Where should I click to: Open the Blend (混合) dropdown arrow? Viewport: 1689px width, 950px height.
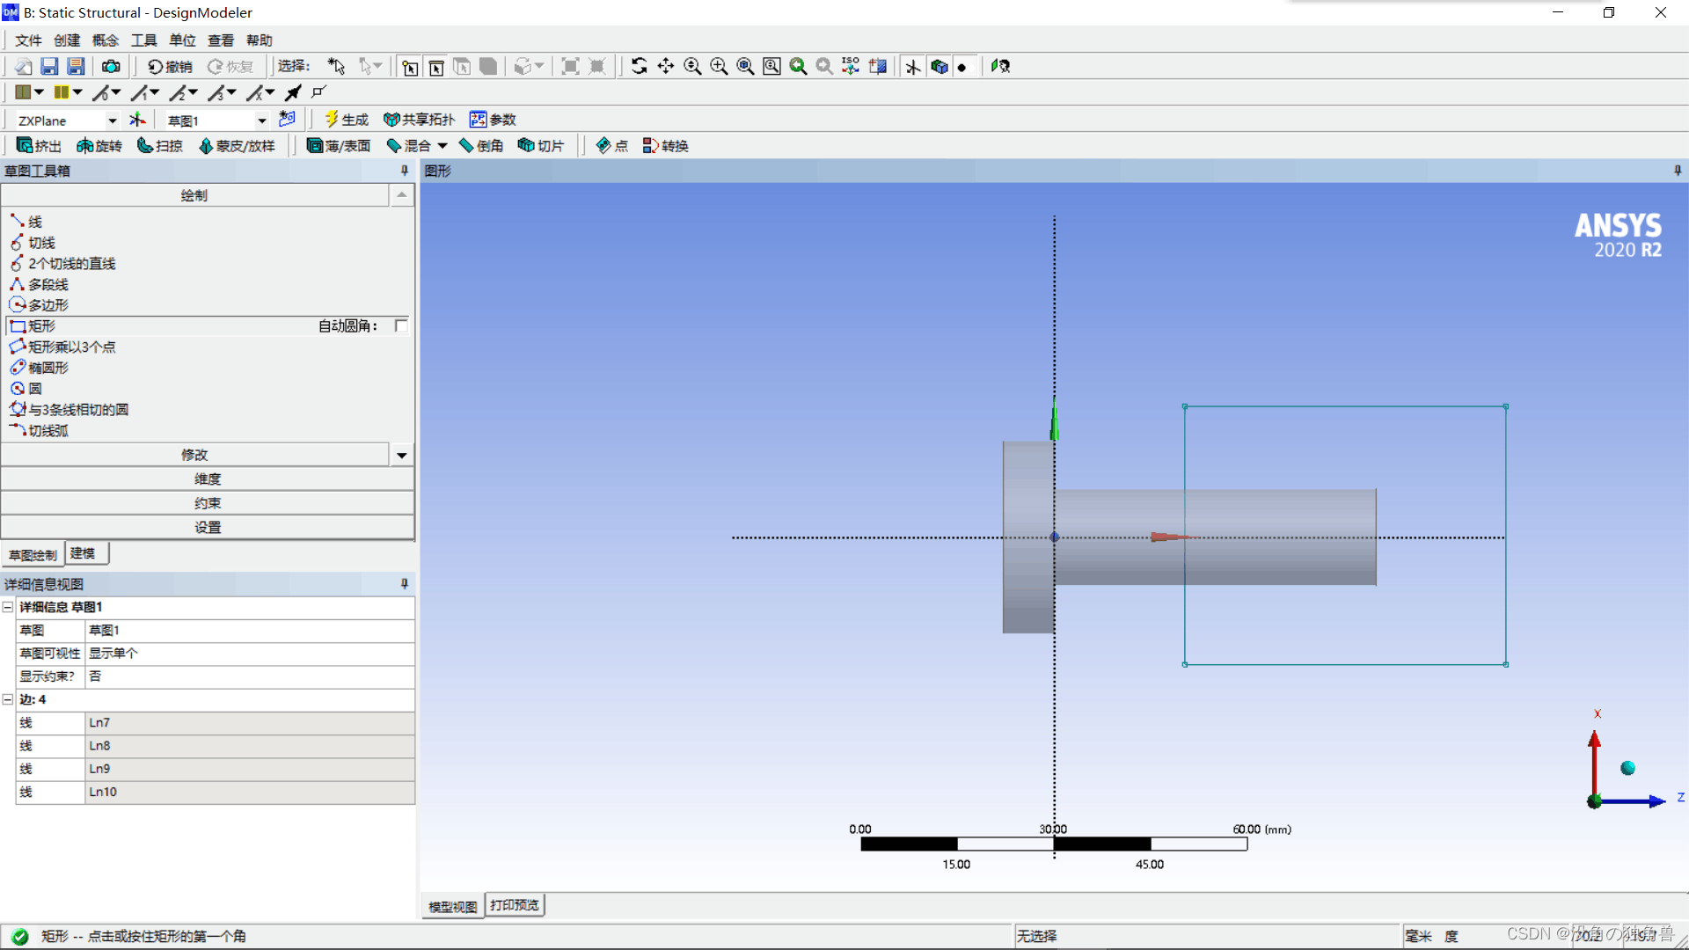[x=442, y=146]
